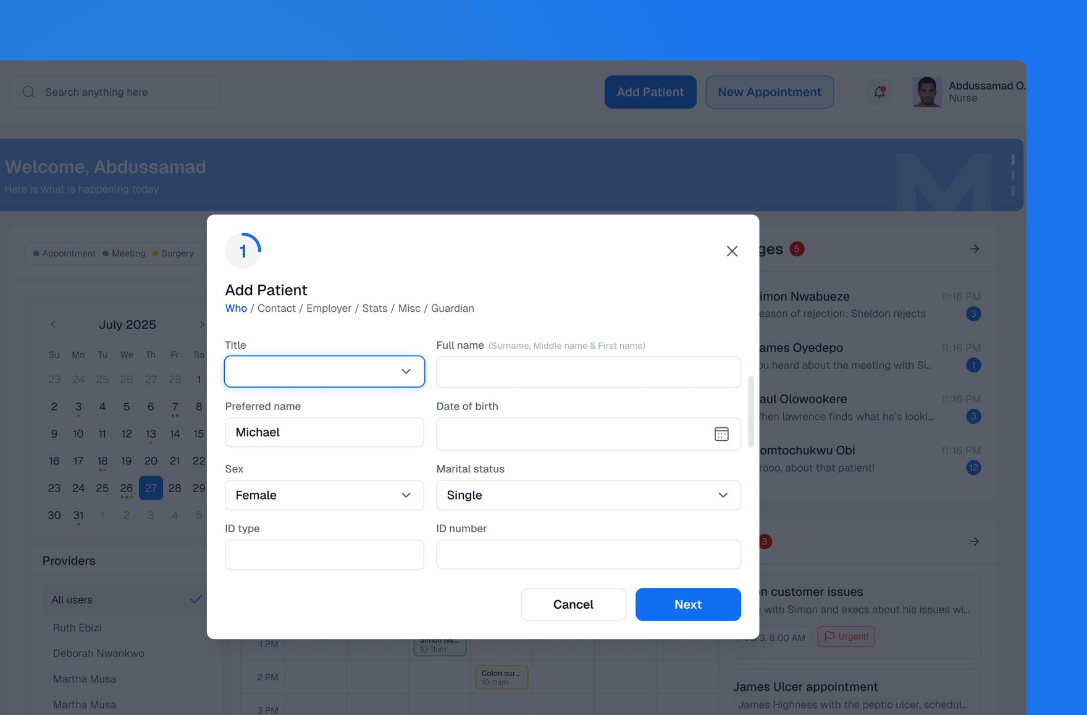Select July 31 in the calendar
The image size is (1087, 715).
point(78,515)
